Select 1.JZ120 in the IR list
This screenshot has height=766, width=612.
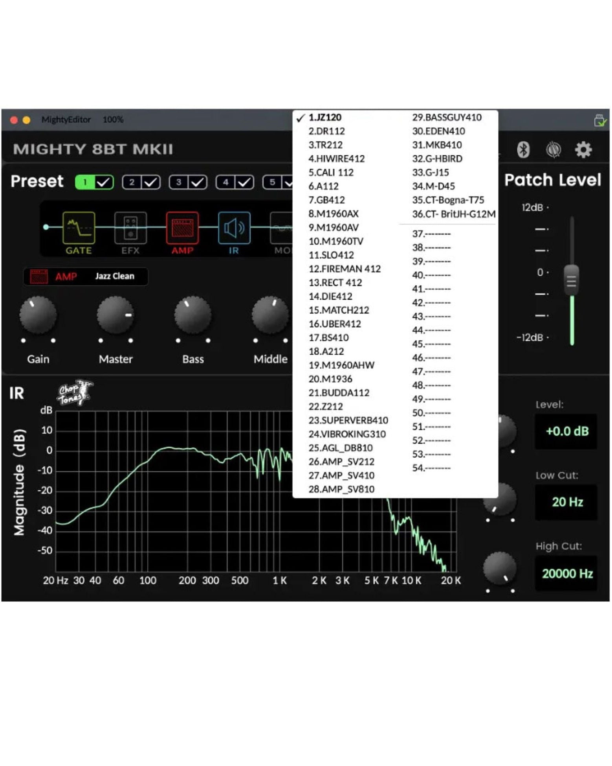point(325,118)
